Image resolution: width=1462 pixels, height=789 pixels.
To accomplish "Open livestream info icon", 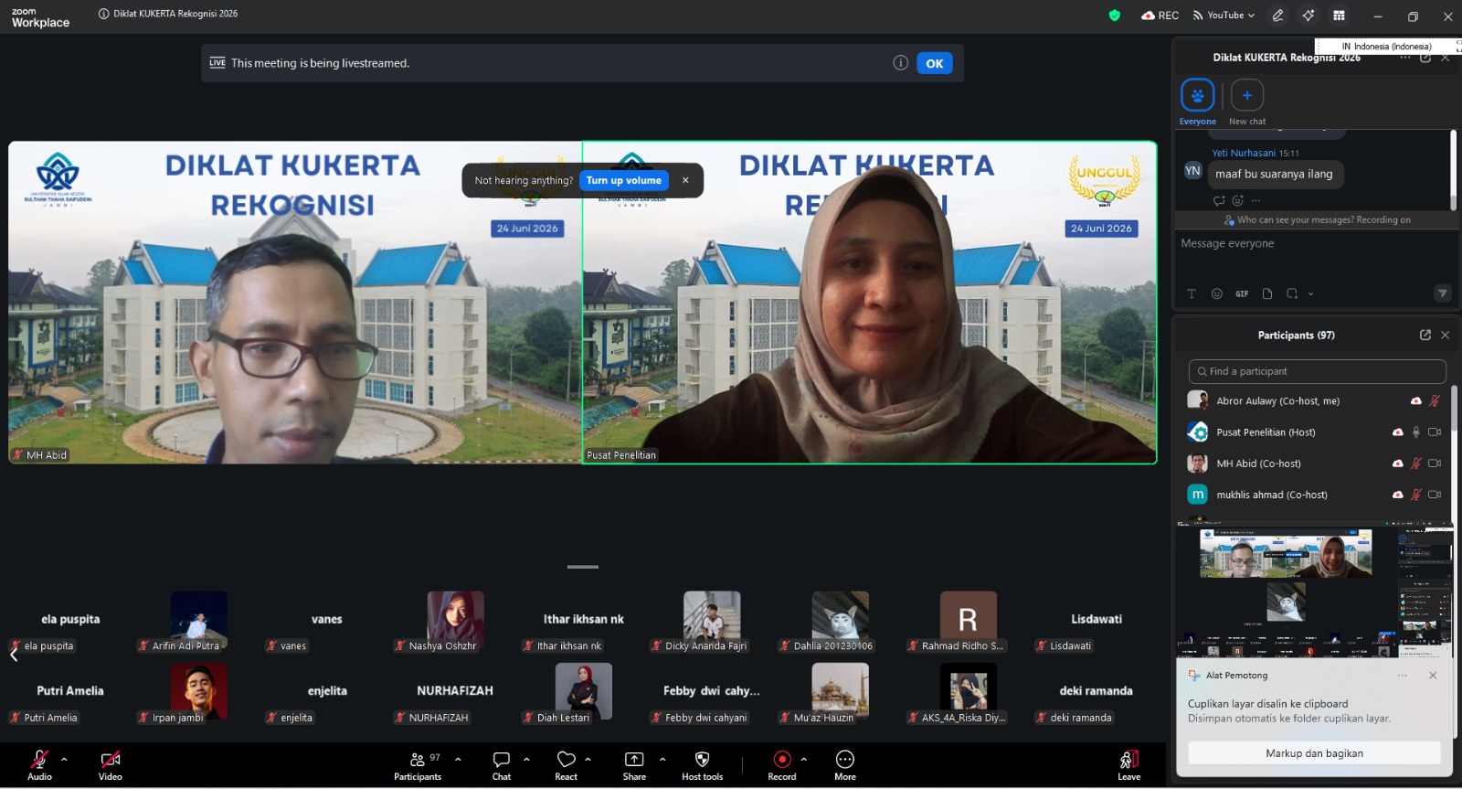I will click(x=900, y=63).
